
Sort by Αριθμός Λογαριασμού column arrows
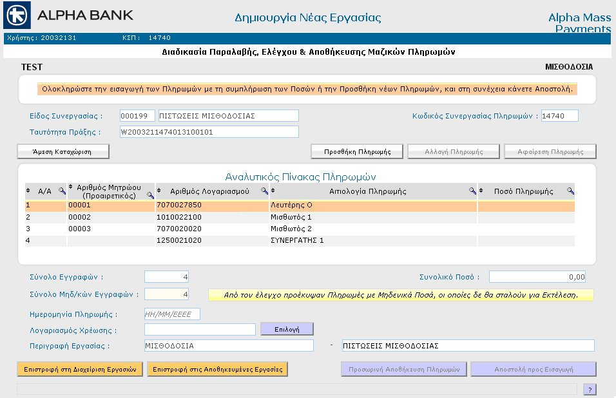(x=159, y=191)
